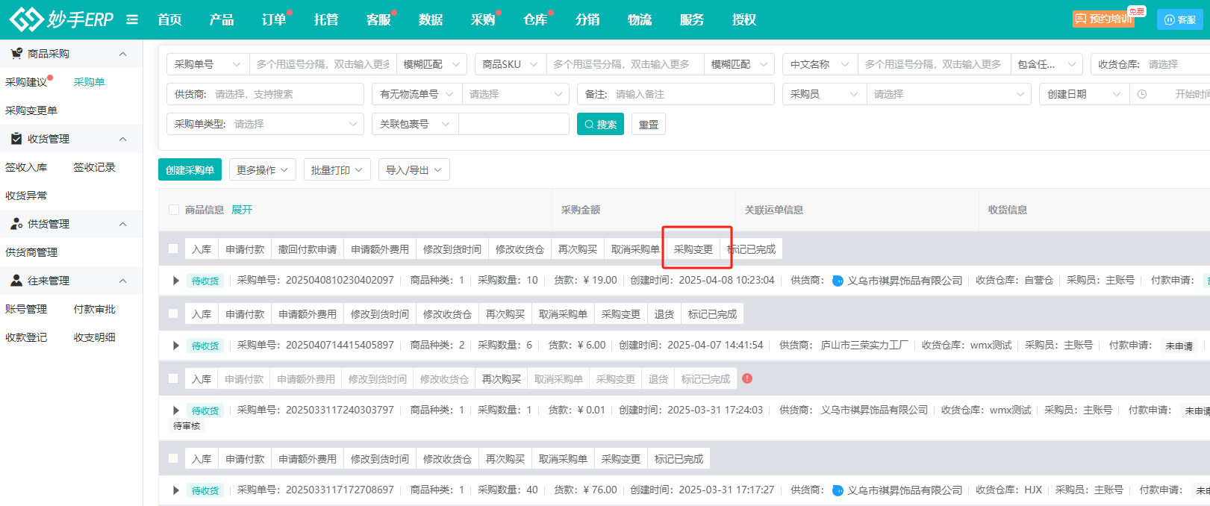Image resolution: width=1210 pixels, height=506 pixels.
Task: Tick the select-all 商品信息 checkbox
Action: tap(174, 210)
